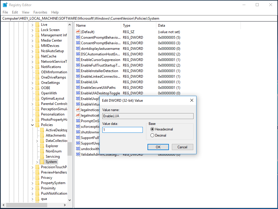This screenshot has height=209, width=278.
Task: Click the EnableCursorSuppression DWORD icon
Action: tap(78, 60)
